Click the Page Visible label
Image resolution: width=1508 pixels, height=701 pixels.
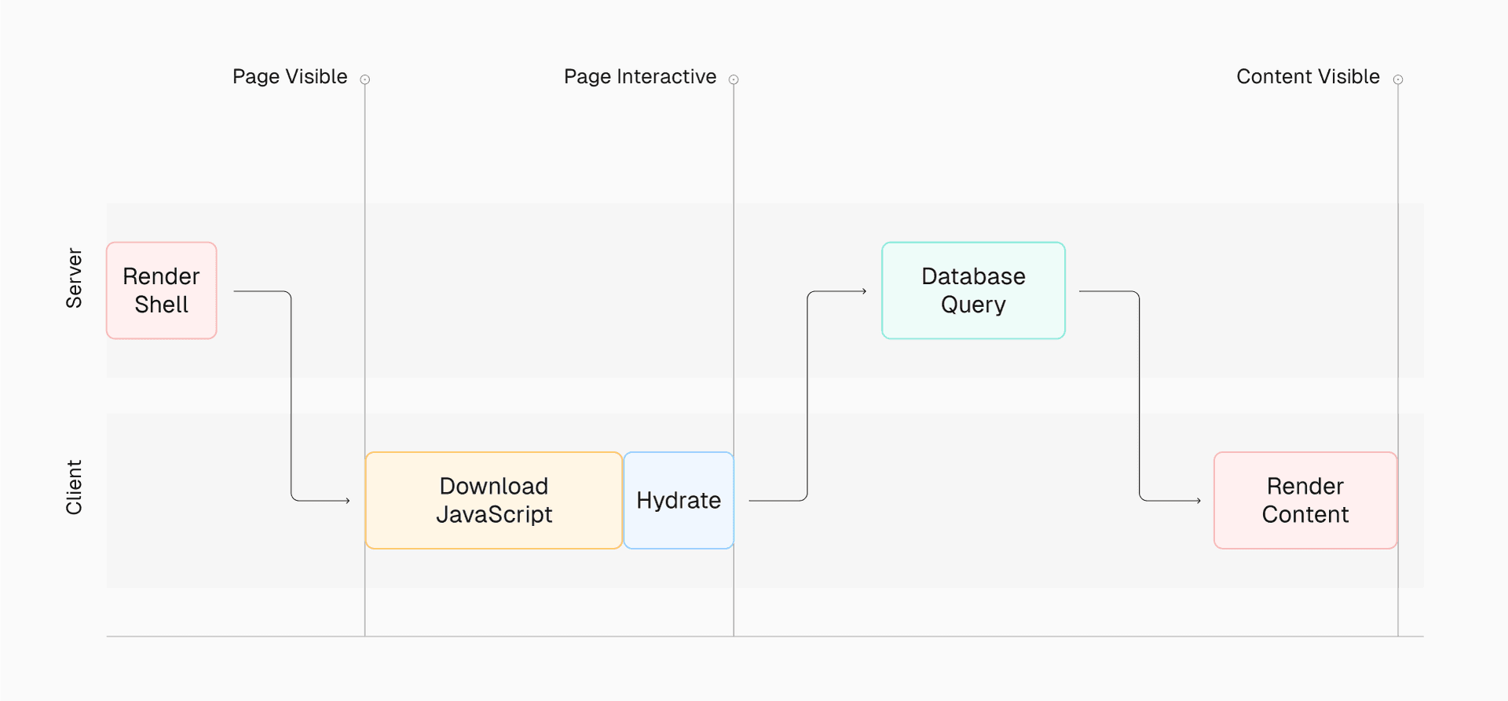coord(290,77)
